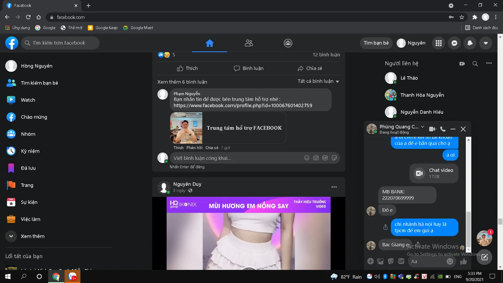The image size is (503, 283).
Task: Switch to Friends tab in top nav
Action: coord(249,43)
